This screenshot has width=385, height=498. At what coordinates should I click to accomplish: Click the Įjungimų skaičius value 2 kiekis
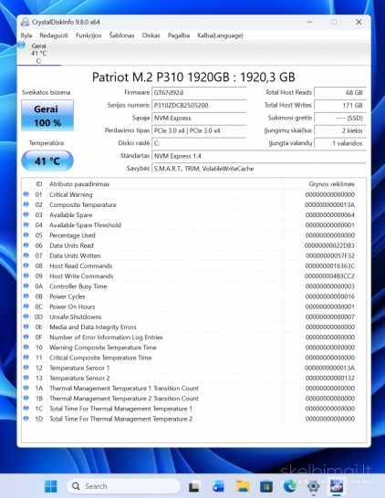(340, 130)
